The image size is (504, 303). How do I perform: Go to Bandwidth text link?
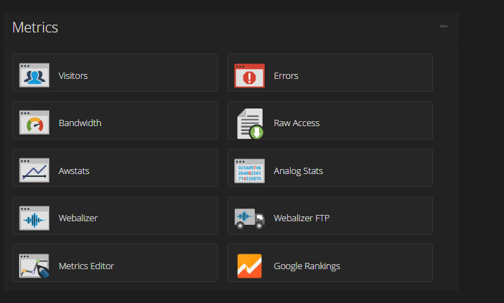tap(80, 123)
